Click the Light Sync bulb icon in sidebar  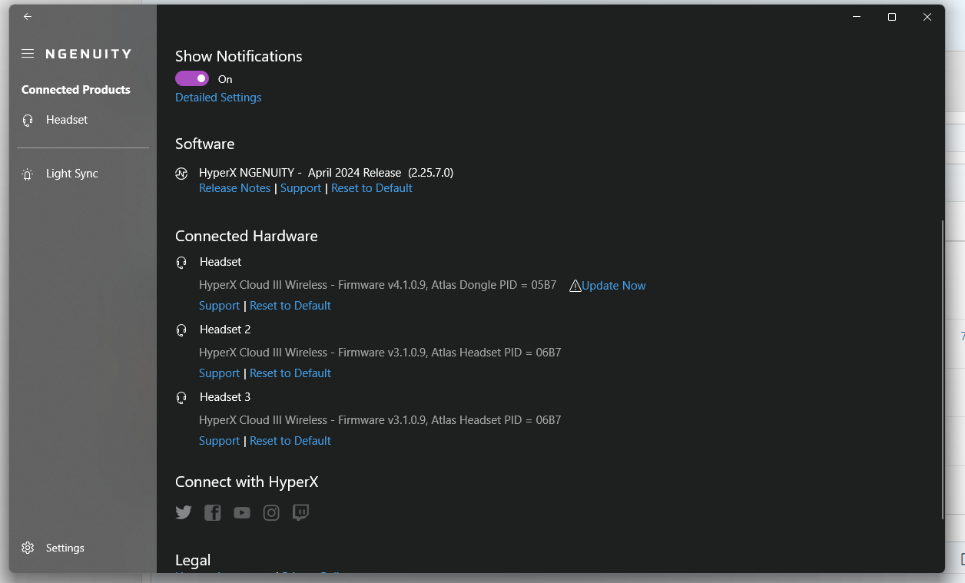(x=28, y=174)
